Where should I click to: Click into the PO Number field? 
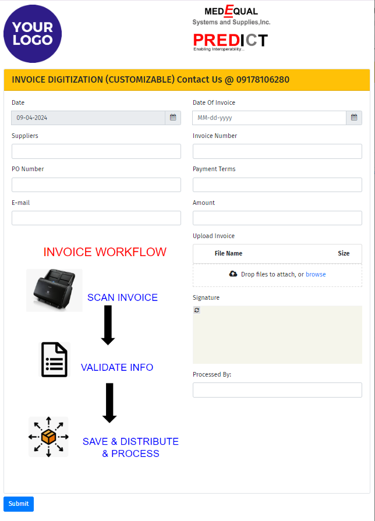point(97,185)
